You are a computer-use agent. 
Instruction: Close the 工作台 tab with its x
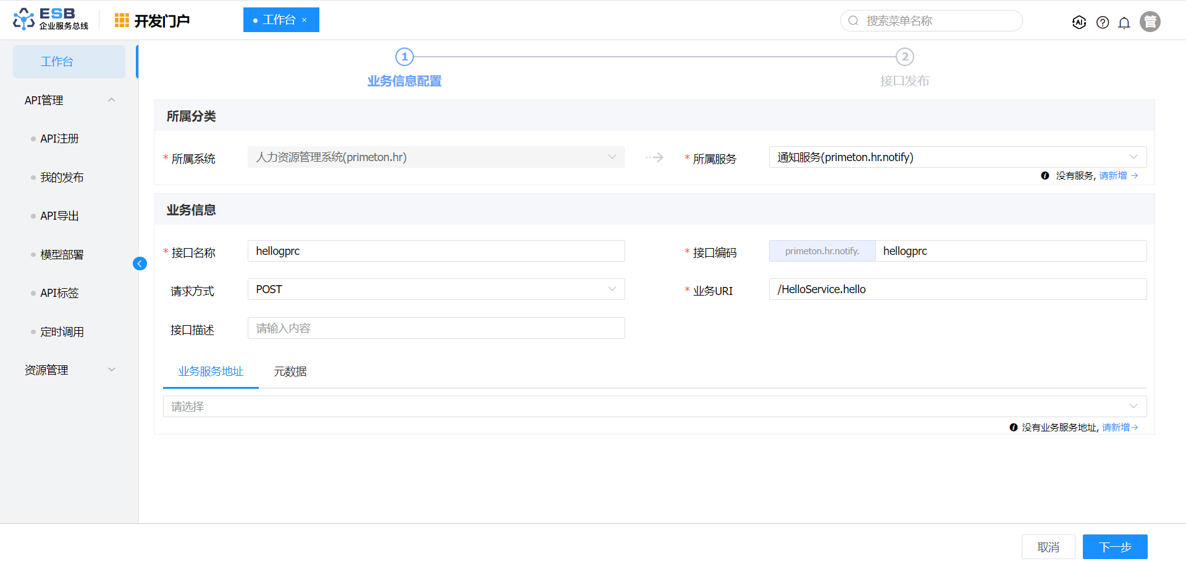point(305,20)
